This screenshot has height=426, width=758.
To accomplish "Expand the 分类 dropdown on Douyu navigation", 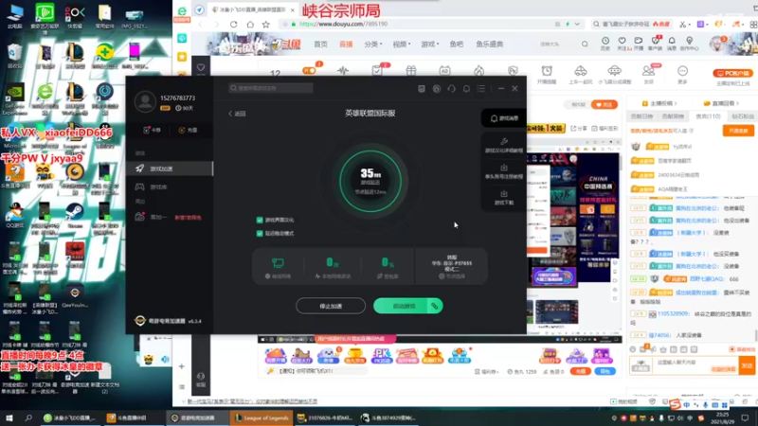I will click(x=372, y=44).
